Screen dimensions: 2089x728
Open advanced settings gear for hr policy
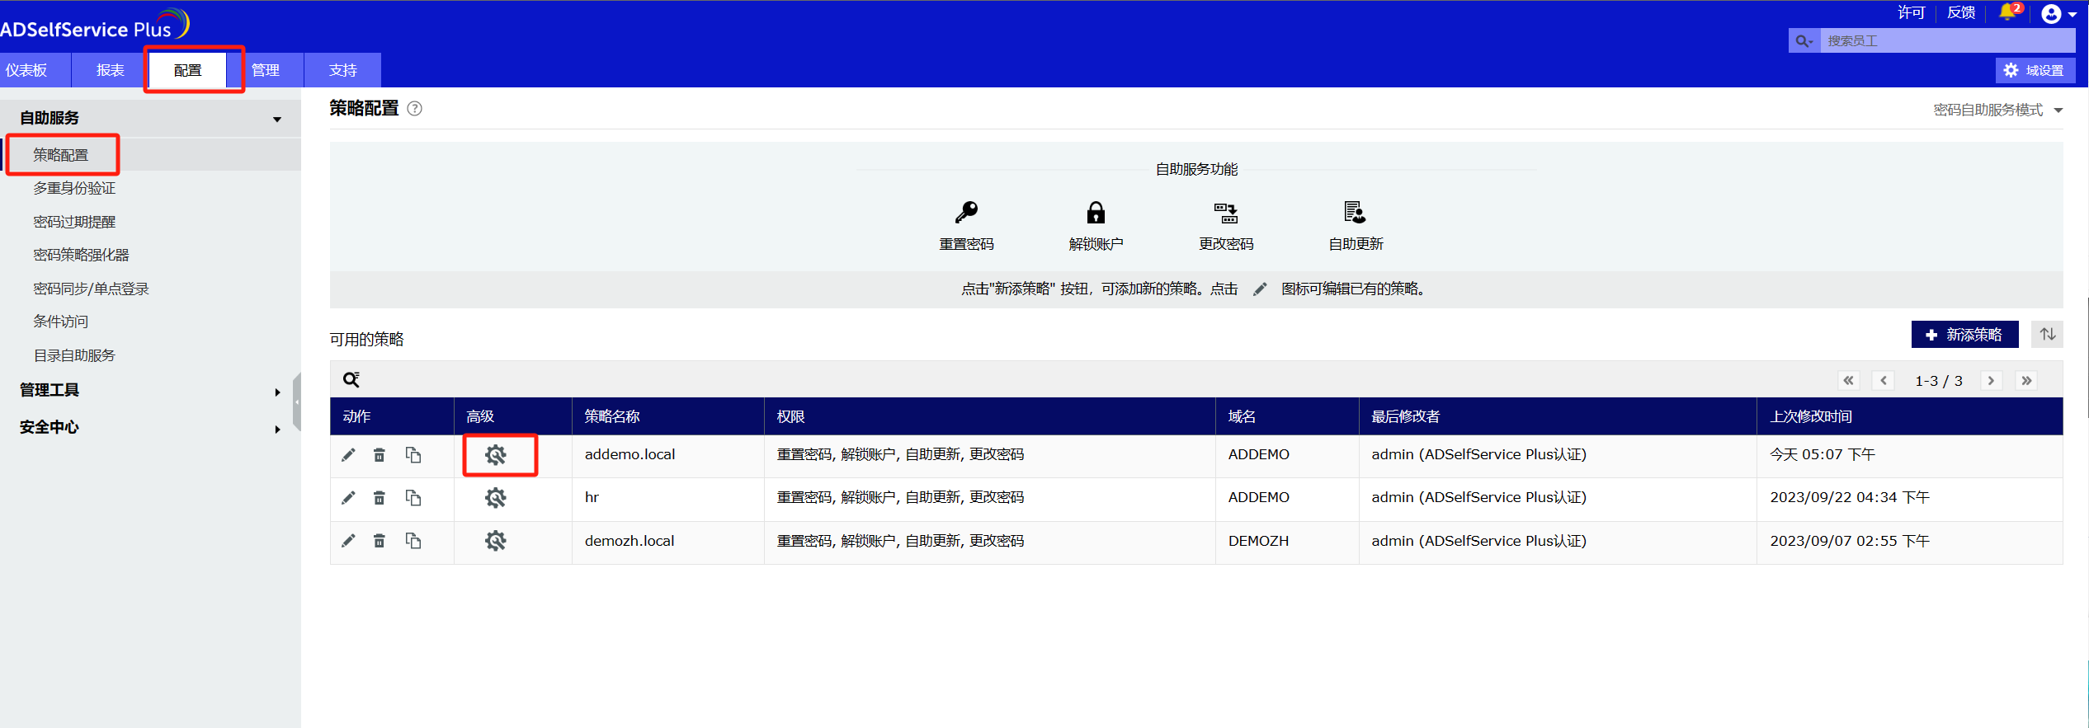click(495, 498)
